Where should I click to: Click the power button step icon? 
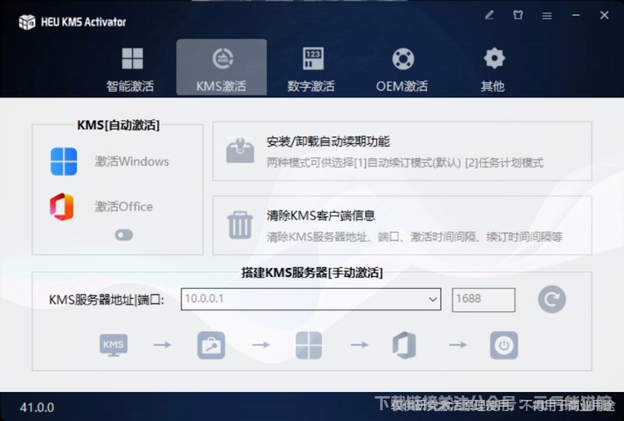point(503,344)
